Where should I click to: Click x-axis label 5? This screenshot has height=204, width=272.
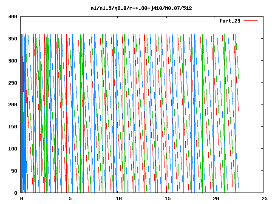[x=70, y=198]
